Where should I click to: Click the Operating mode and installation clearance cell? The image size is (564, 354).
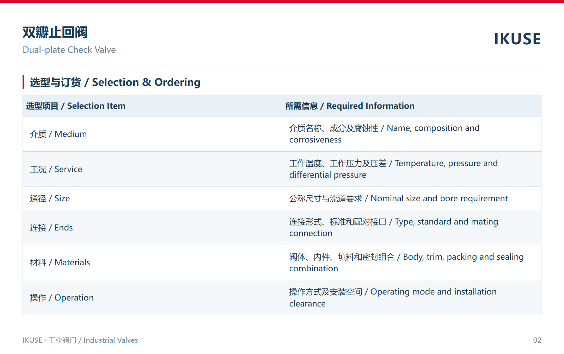pyautogui.click(x=412, y=298)
